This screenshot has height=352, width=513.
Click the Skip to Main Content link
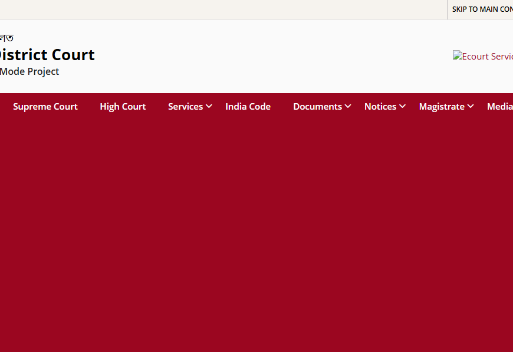tap(482, 9)
